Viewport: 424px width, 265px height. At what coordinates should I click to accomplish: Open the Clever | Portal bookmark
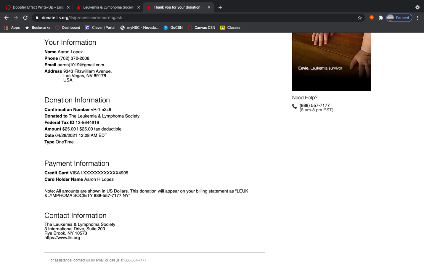100,28
